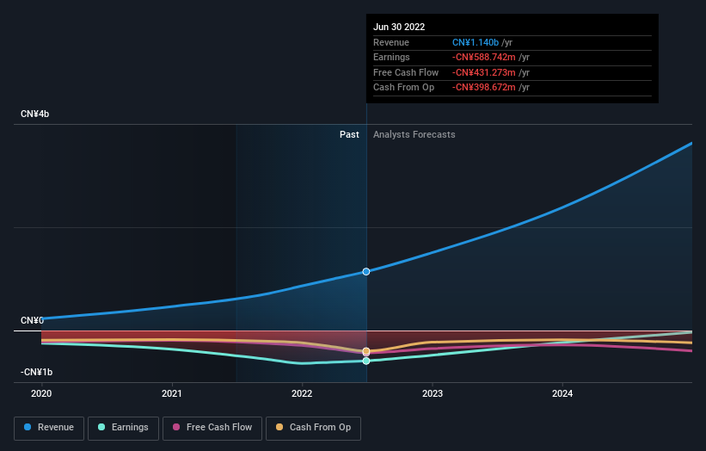
Task: Click the -CN¥588.742m earnings value
Action: [x=484, y=57]
